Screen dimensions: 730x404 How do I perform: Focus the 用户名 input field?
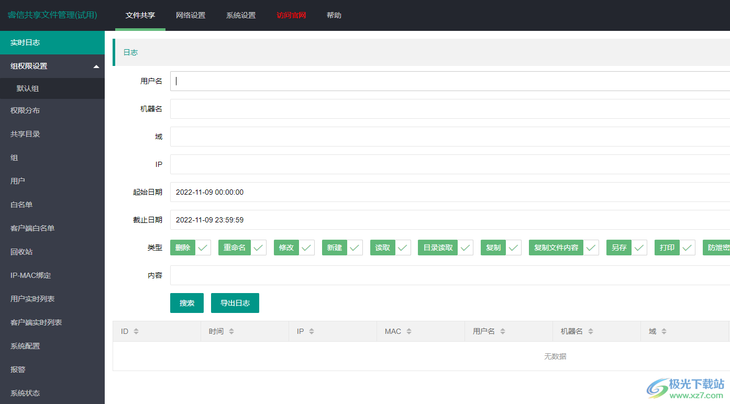pos(450,81)
